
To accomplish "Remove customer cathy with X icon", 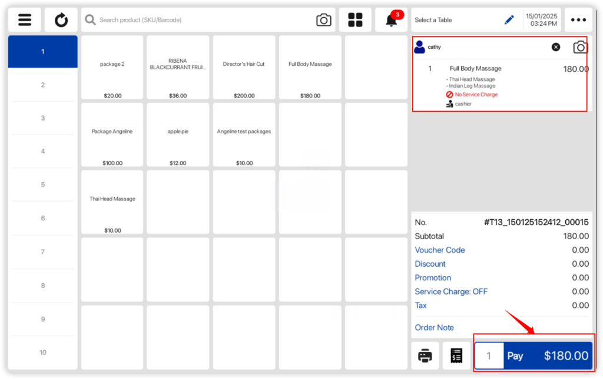I will coord(556,47).
